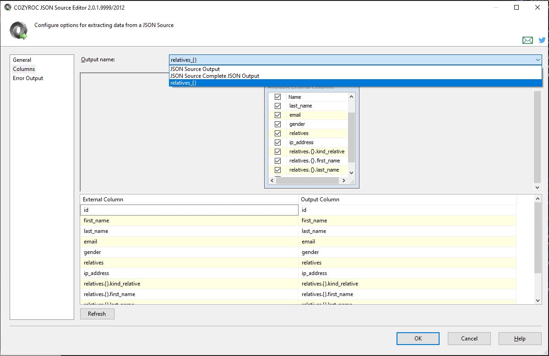
Task: Click the available columns vertical scrollbar thumb
Action: [352, 138]
